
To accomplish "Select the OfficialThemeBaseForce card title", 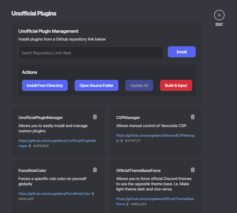I will click(138, 170).
